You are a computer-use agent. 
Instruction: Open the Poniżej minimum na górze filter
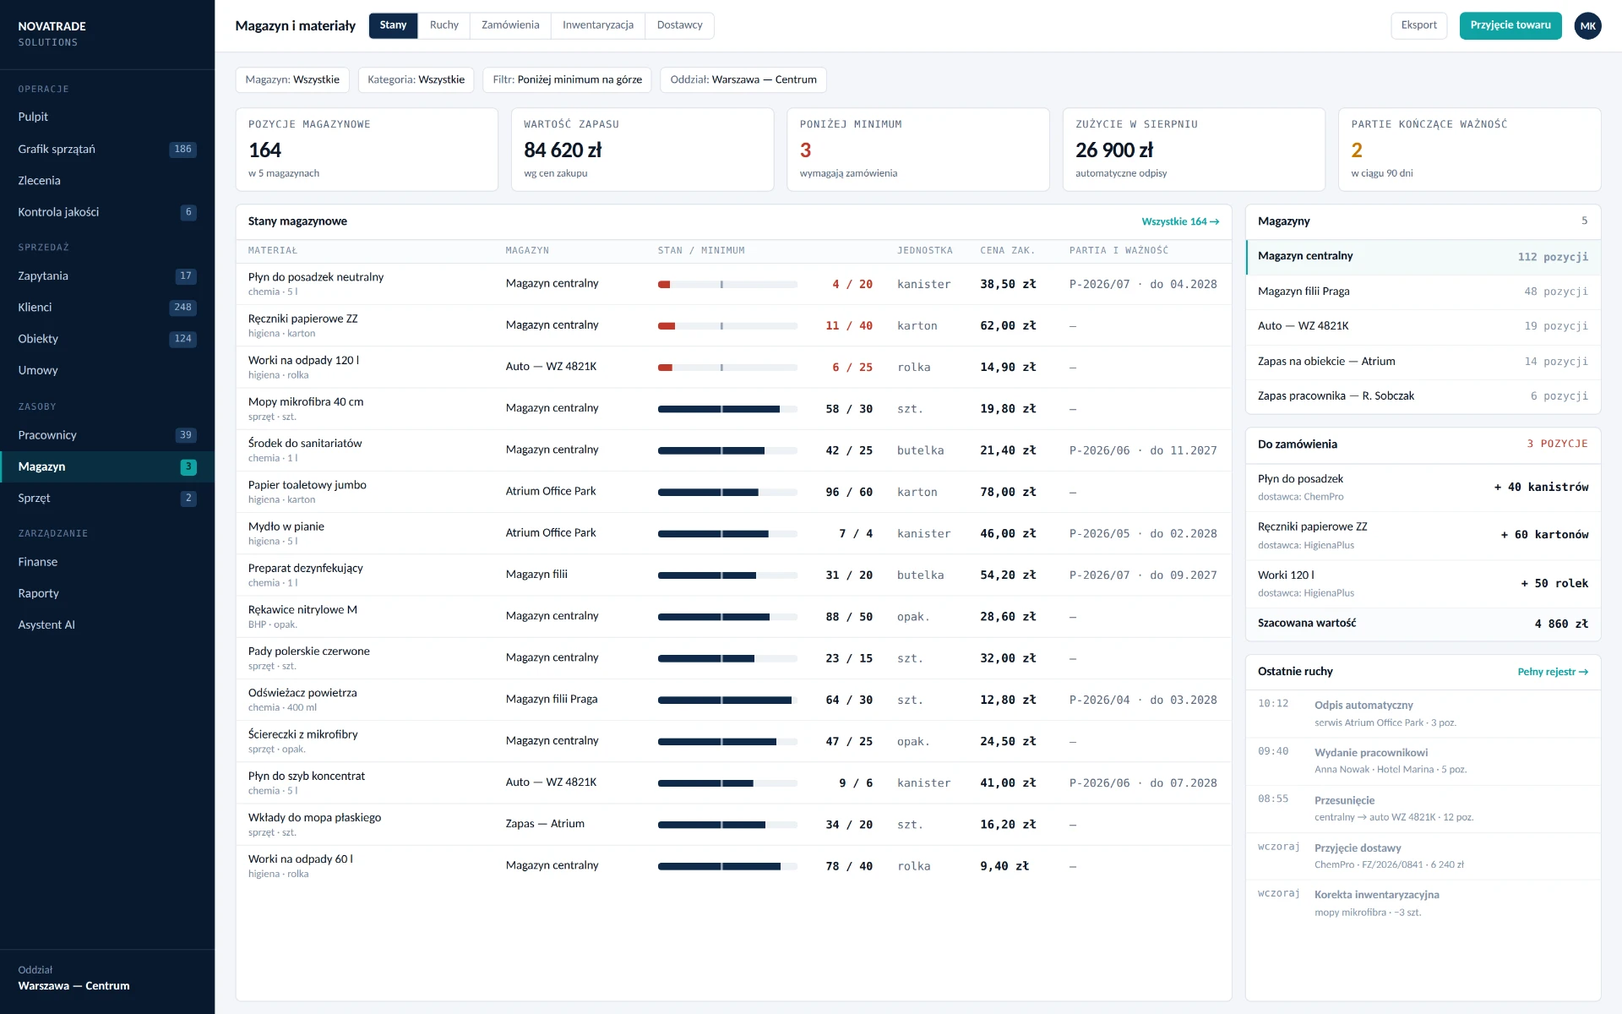(567, 79)
